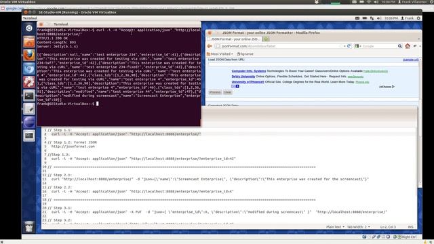Click the Clear button on JSON Format page
Screen dimensions: 434x244
228,92
